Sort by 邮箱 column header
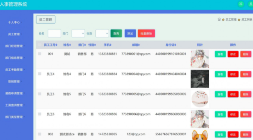This screenshot has width=253, height=140. coord(136,45)
